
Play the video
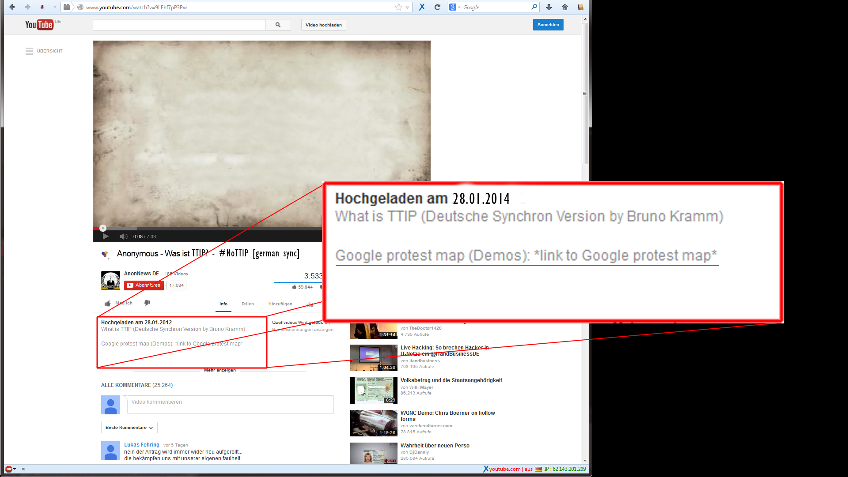pyautogui.click(x=106, y=237)
